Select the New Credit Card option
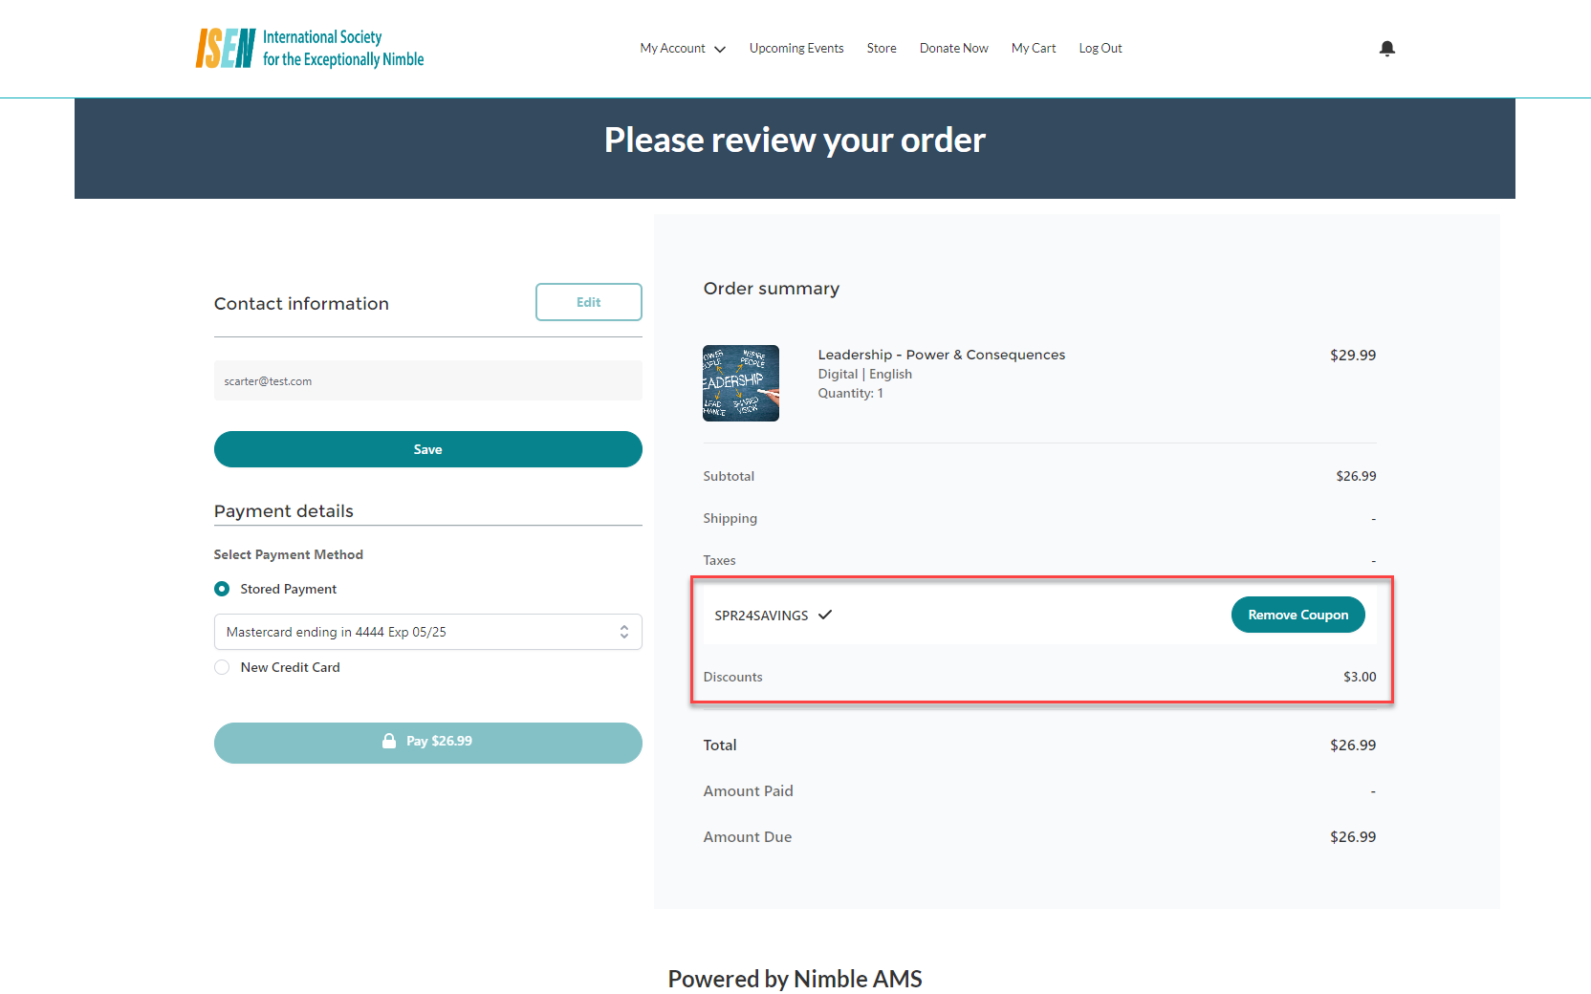1591x994 pixels. coord(222,667)
